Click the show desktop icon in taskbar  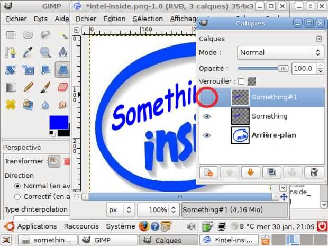pos(6,240)
